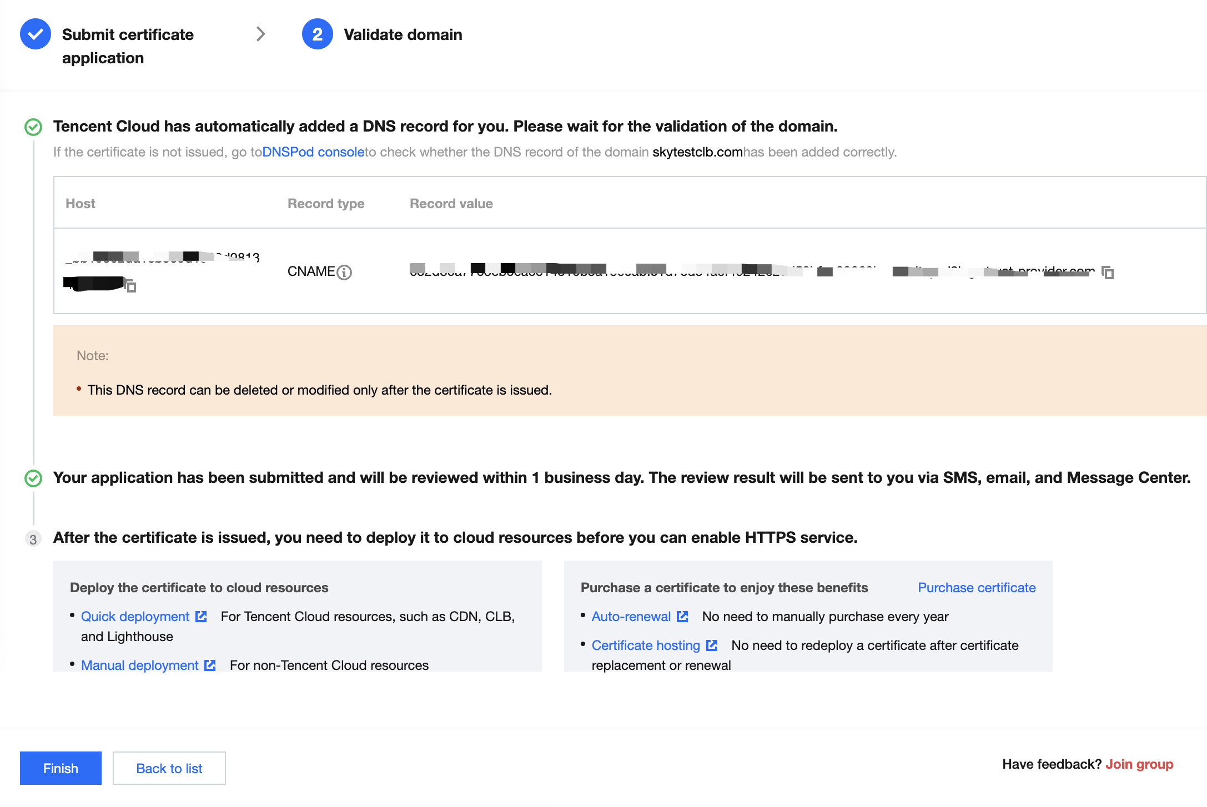Copy the Host record value
The image size is (1207, 807).
tap(131, 287)
